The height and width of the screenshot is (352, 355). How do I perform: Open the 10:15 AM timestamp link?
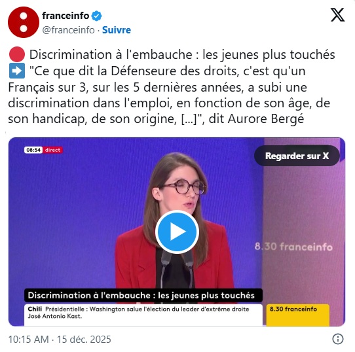[29, 340]
